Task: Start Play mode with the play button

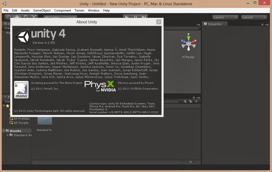Action: [x=127, y=17]
